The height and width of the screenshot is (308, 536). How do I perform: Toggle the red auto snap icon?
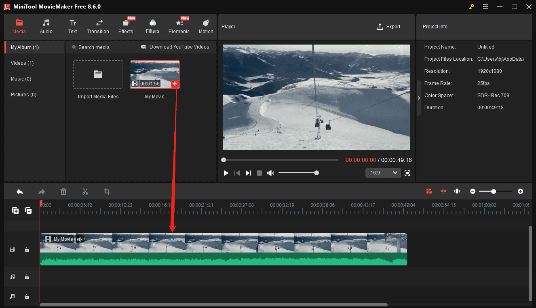429,191
